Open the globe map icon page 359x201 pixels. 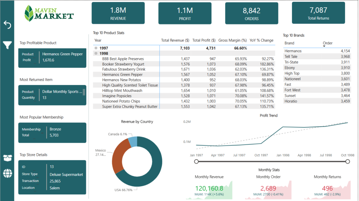(8, 173)
